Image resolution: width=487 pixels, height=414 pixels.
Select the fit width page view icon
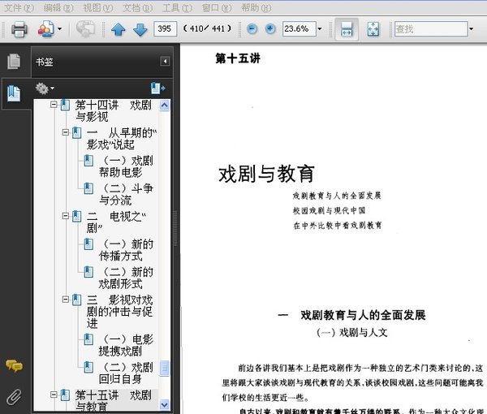[347, 30]
